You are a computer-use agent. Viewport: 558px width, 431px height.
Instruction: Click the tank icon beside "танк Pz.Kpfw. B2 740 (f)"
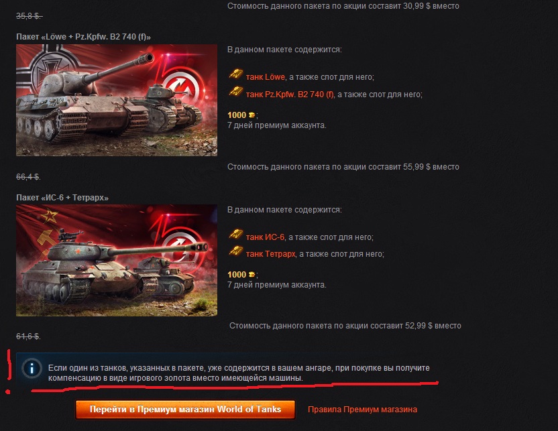[x=235, y=92]
